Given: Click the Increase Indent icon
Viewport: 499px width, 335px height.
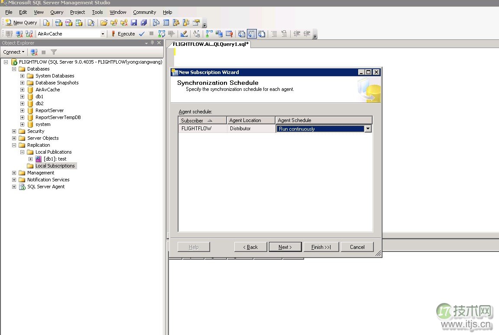Looking at the screenshot, I should click(x=307, y=34).
